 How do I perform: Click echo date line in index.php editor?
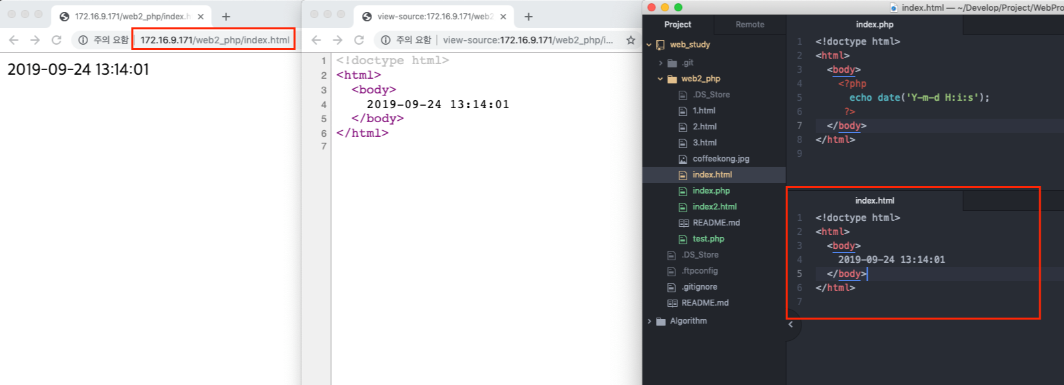pos(919,97)
